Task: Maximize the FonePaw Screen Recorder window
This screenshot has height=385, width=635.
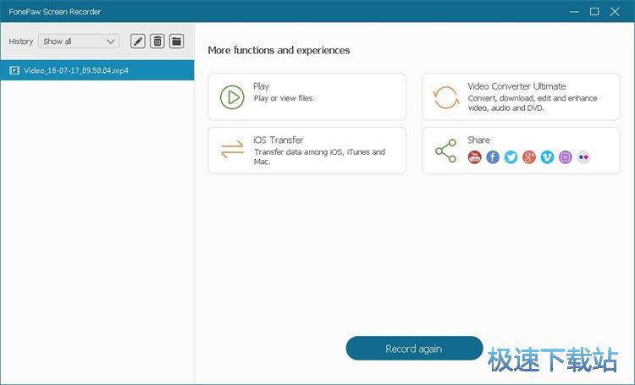Action: point(594,12)
